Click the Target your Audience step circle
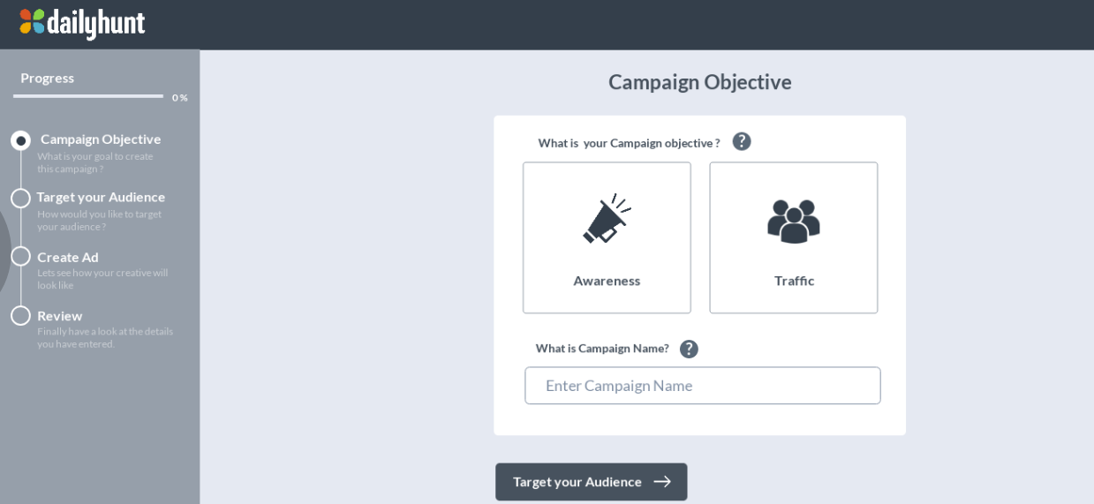The height and width of the screenshot is (504, 1094). [x=20, y=198]
